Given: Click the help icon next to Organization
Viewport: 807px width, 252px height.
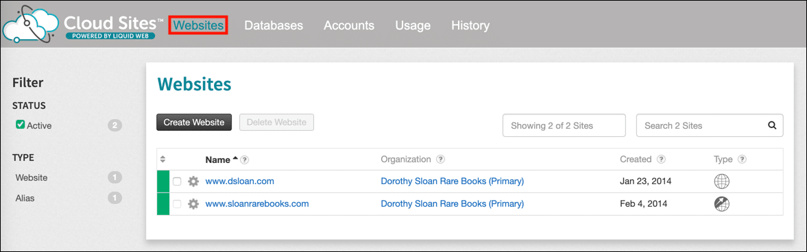Looking at the screenshot, I should [x=441, y=160].
